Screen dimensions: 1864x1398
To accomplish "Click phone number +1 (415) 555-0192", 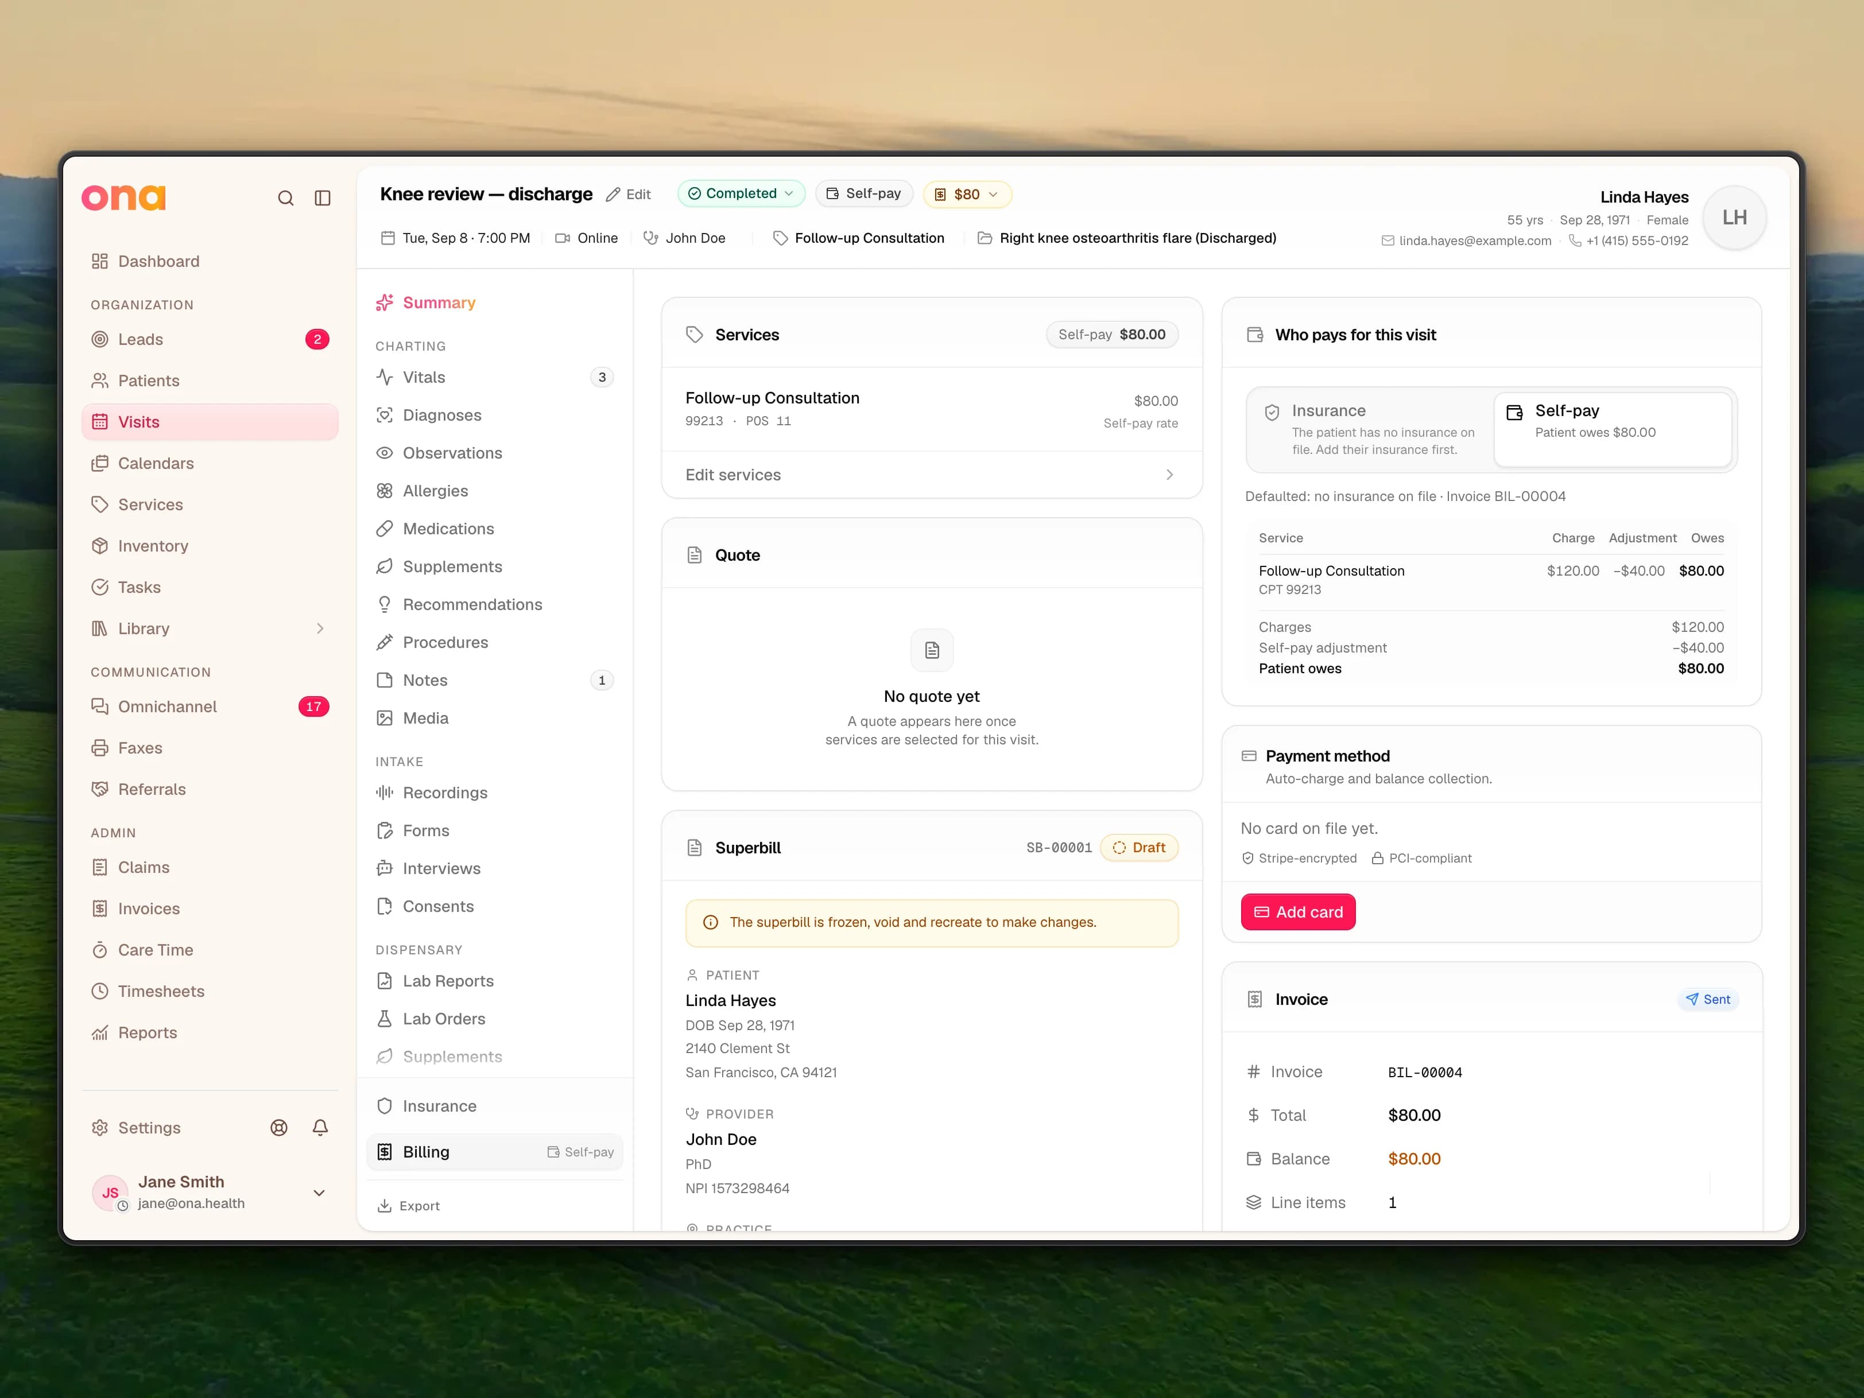I will [1637, 241].
